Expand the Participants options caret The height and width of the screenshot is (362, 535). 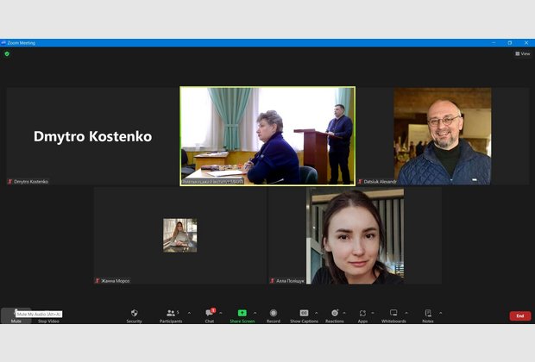click(189, 313)
